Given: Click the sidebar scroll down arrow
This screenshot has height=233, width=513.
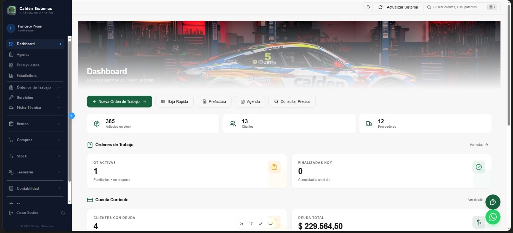Looking at the screenshot, I should pos(70,202).
